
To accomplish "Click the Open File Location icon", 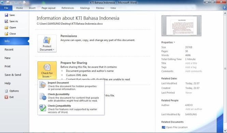I will tap(164, 127).
